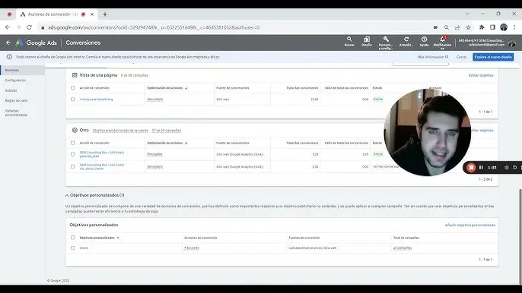The height and width of the screenshot is (293, 522).
Task: Click 23 campañas link in Leads row
Action: pyautogui.click(x=403, y=247)
